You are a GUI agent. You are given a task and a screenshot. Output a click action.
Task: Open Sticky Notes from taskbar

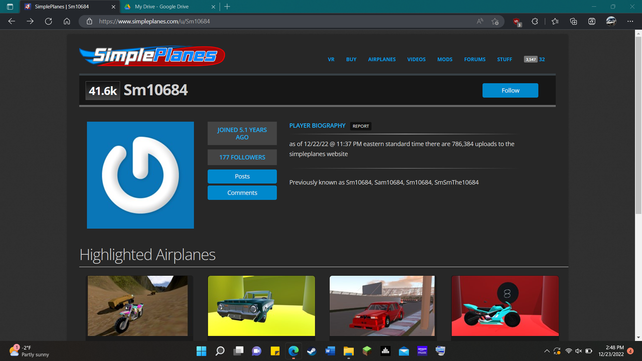pos(275,351)
